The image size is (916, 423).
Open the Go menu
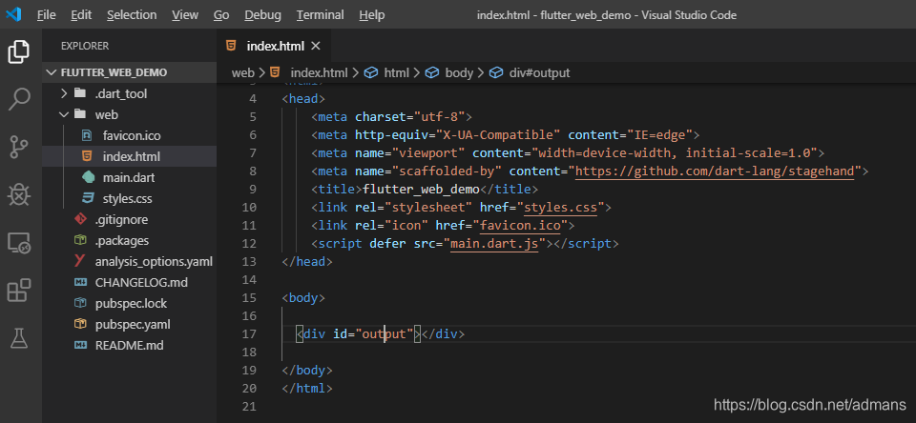[x=221, y=15]
